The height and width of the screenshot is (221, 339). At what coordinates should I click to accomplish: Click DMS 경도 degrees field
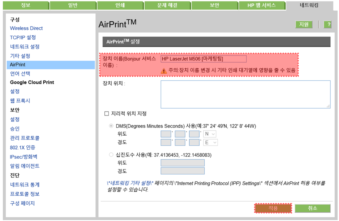pos(166,142)
